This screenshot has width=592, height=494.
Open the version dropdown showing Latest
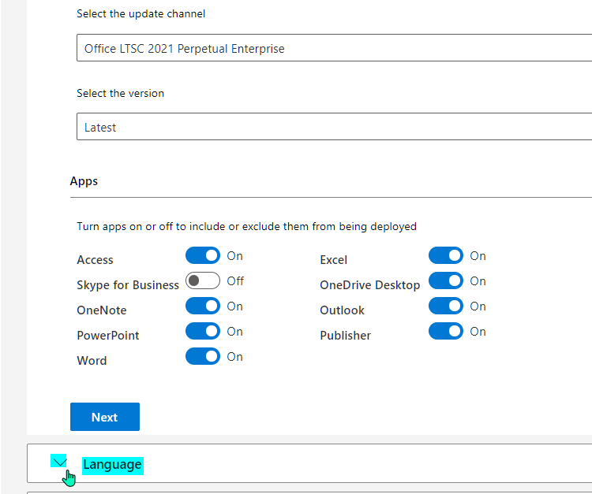coord(334,127)
